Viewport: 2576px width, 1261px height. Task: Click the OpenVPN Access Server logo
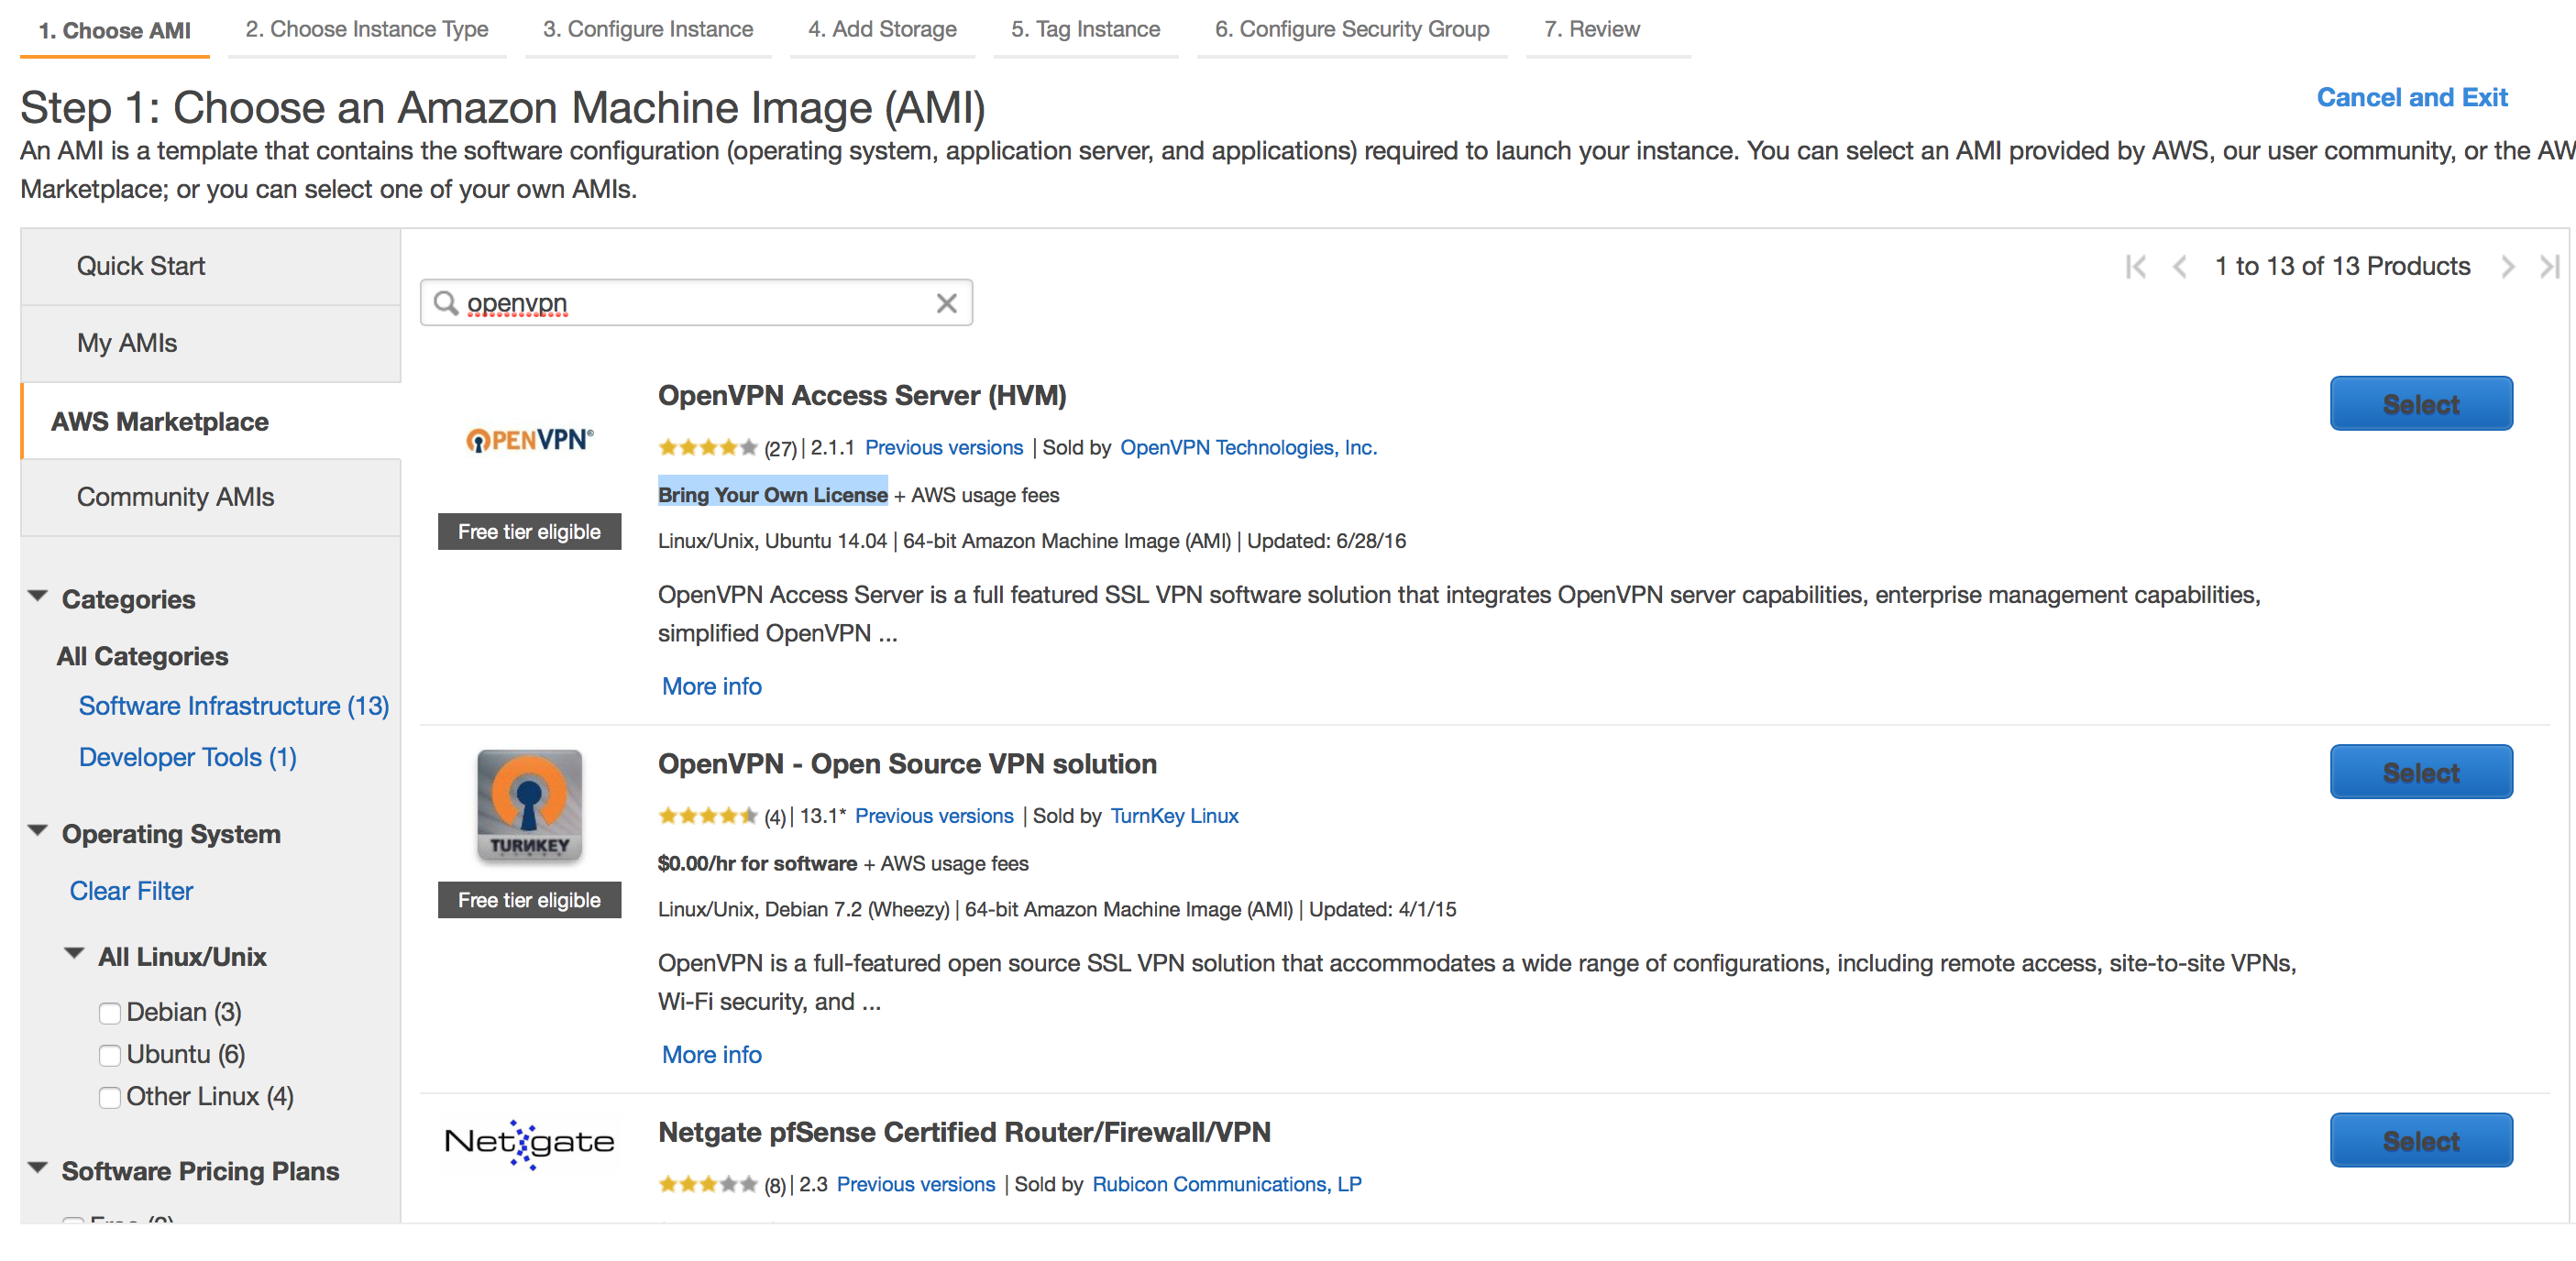[529, 440]
